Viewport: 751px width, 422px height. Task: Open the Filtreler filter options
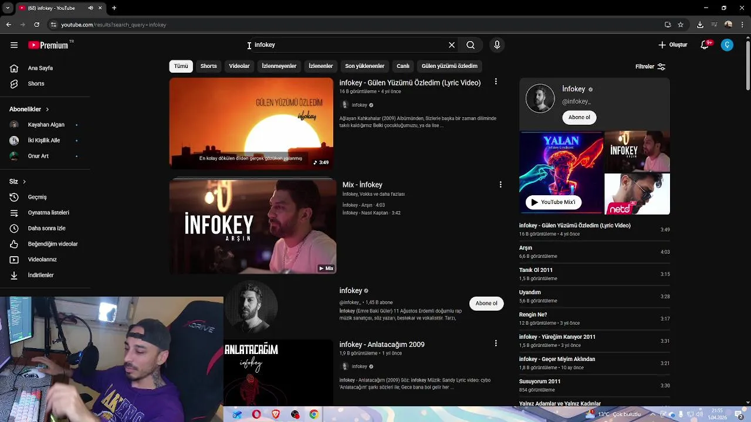[x=651, y=67]
